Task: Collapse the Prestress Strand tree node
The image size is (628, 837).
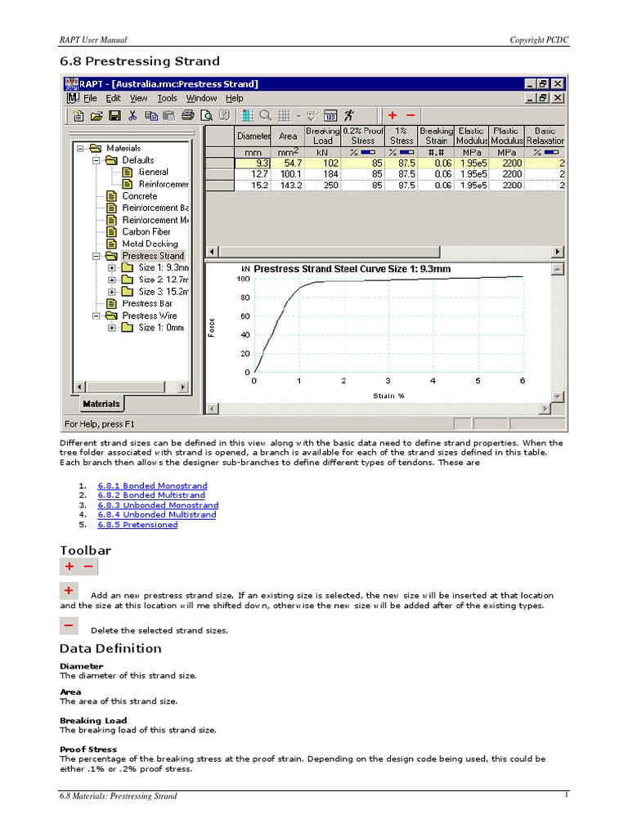Action: [x=96, y=256]
